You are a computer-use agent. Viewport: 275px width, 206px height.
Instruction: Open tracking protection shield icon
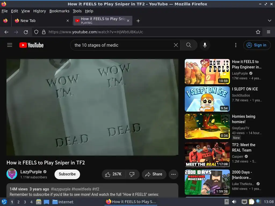[36, 32]
